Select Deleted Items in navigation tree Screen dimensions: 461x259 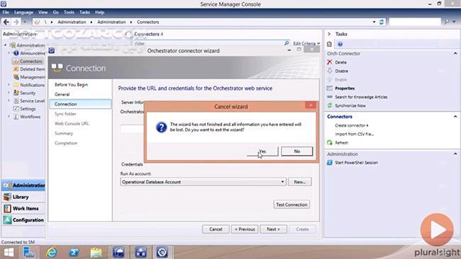(33, 69)
